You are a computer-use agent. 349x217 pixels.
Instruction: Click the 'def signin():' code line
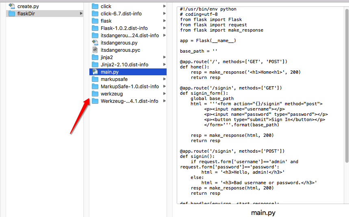pos(197,156)
